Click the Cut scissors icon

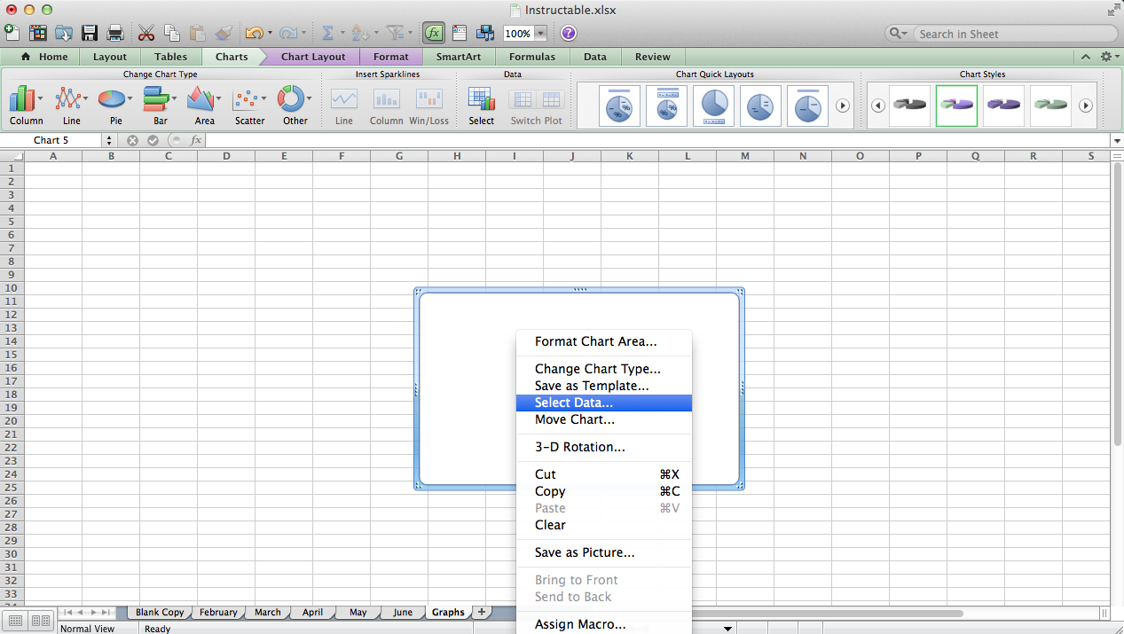(x=146, y=33)
